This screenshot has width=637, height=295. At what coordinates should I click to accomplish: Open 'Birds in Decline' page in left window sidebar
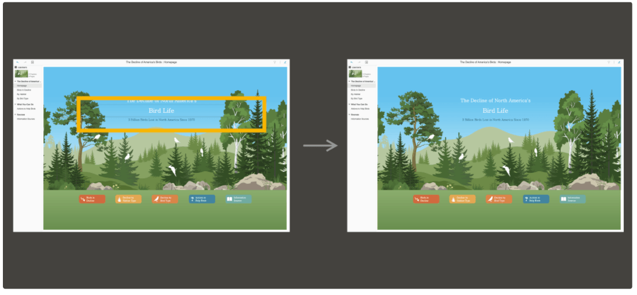24,90
